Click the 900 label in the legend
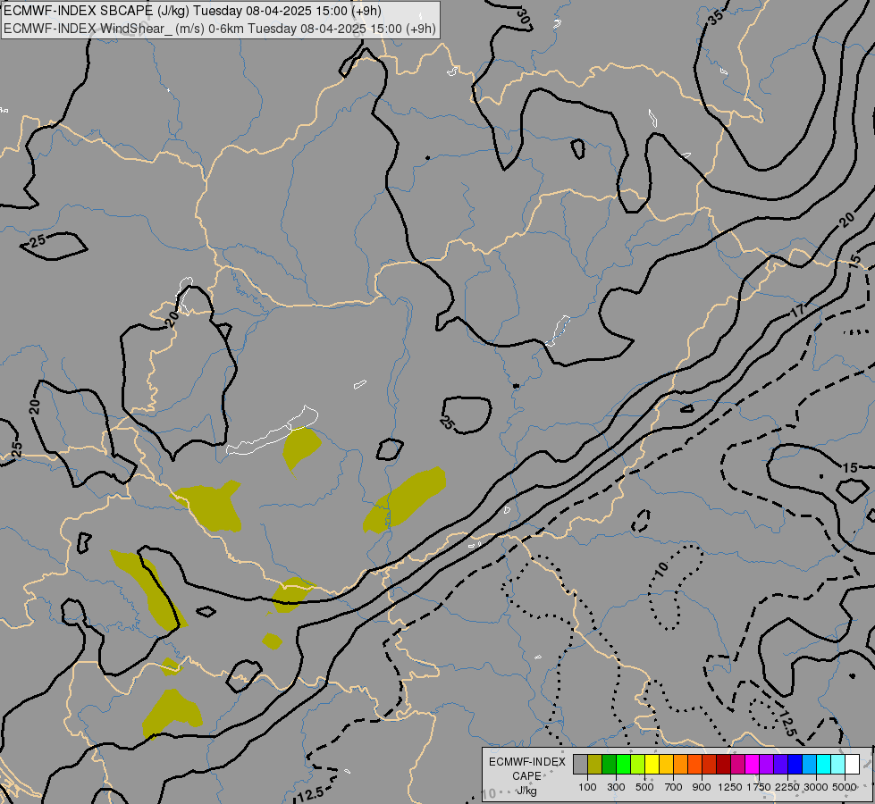This screenshot has width=875, height=804. pyautogui.click(x=702, y=787)
